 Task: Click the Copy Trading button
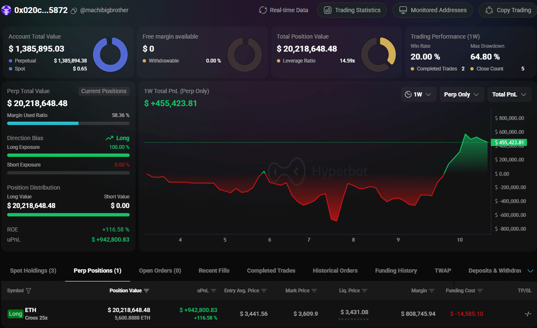tap(508, 10)
